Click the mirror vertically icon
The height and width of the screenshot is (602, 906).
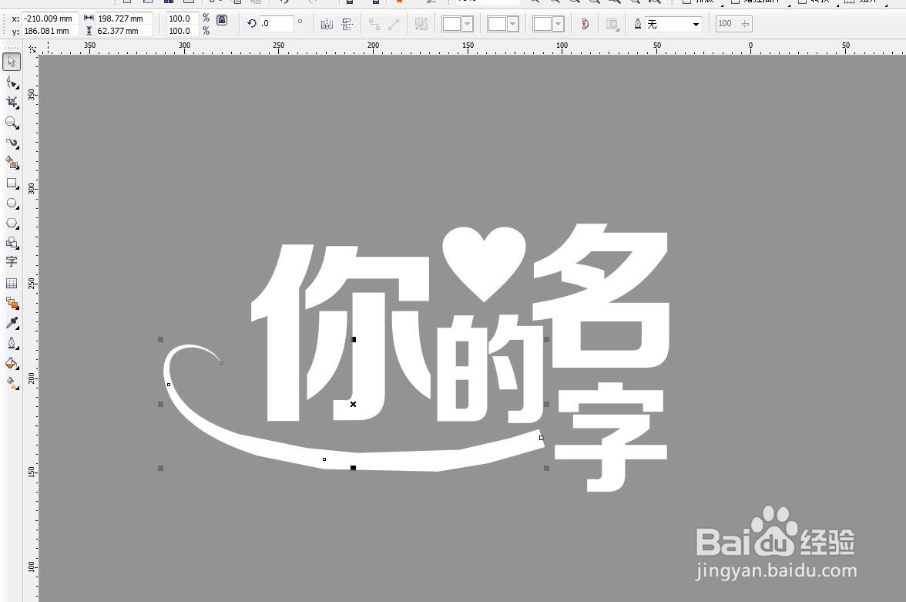347,24
